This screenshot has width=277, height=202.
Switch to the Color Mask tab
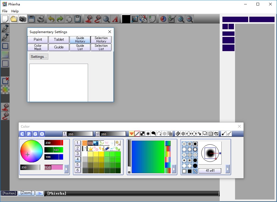[x=38, y=47]
